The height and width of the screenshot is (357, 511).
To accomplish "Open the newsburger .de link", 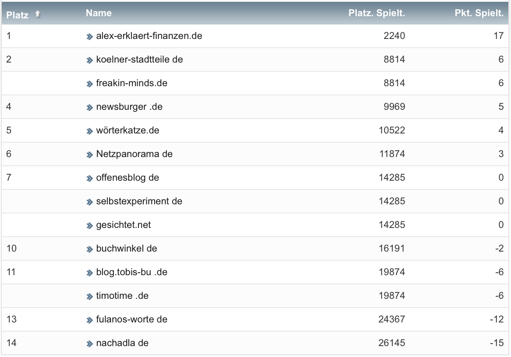I will (129, 107).
